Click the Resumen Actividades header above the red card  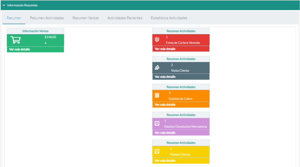tap(181, 31)
